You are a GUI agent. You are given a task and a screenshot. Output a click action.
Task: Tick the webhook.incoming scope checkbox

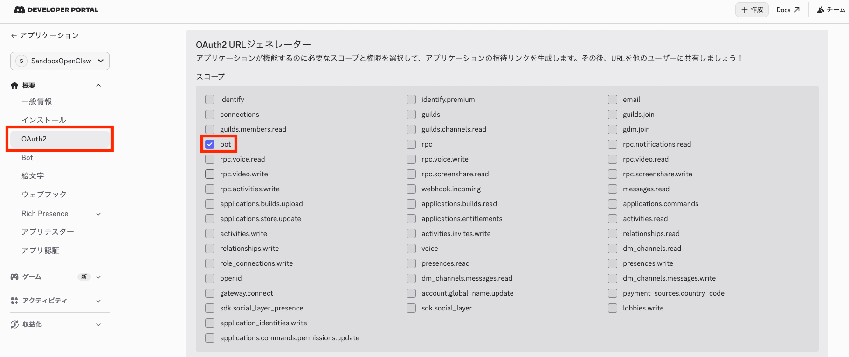click(x=411, y=189)
